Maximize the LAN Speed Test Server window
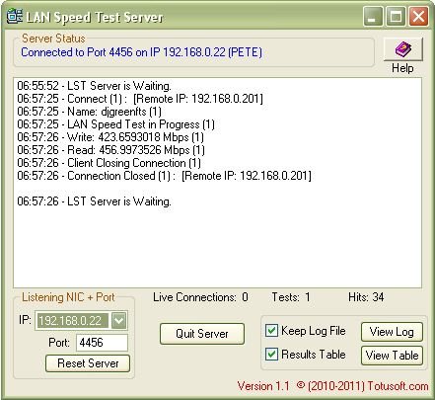The image size is (435, 400). pos(396,17)
